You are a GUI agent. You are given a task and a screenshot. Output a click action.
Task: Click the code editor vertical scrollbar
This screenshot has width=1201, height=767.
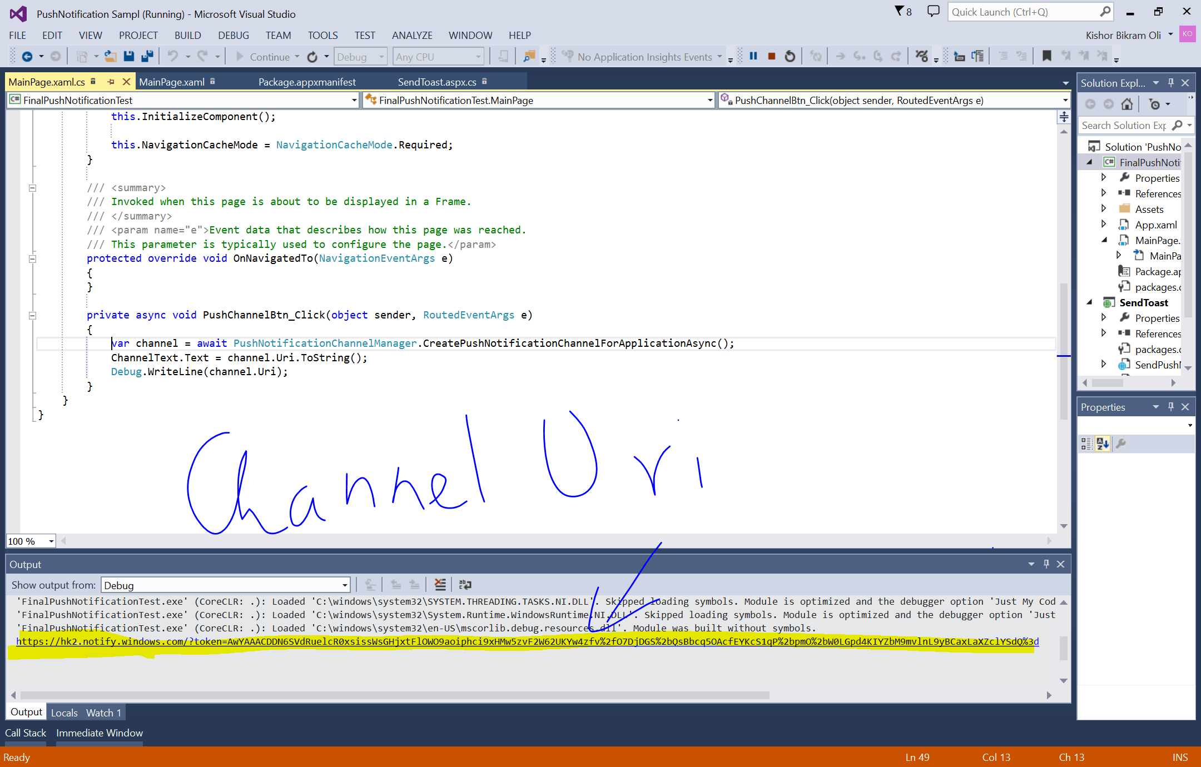click(x=1064, y=350)
